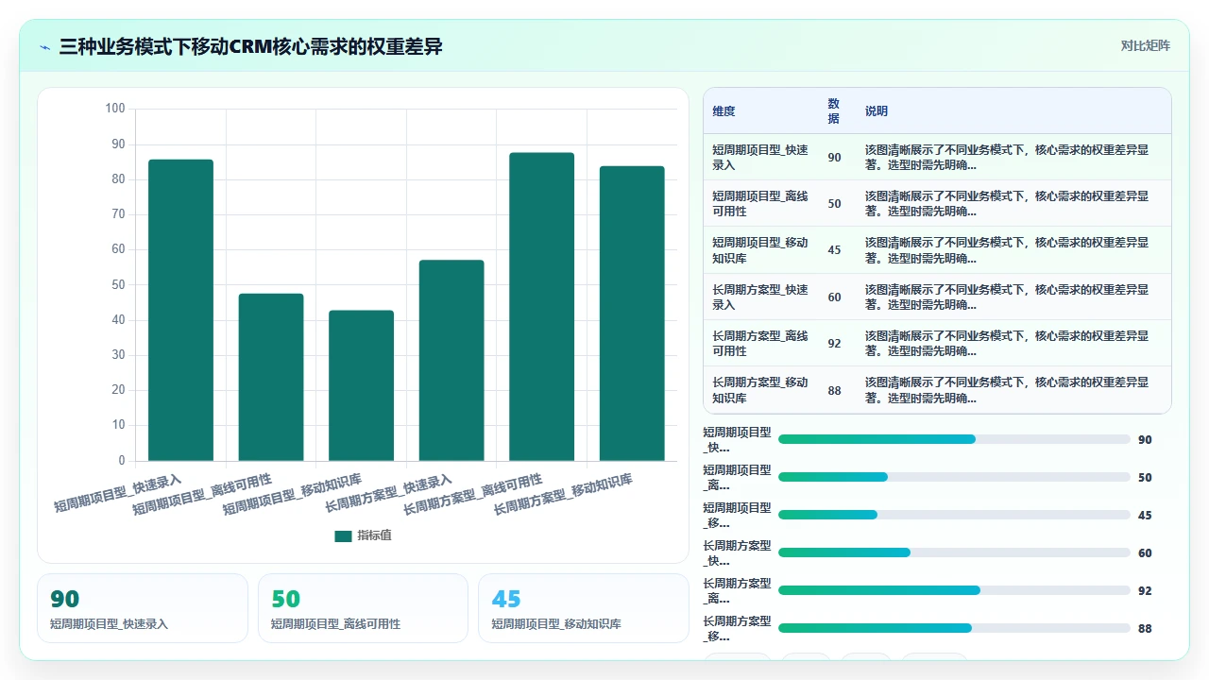1209x680 pixels.
Task: Click the y-axis tick label 70
Action: (x=118, y=214)
